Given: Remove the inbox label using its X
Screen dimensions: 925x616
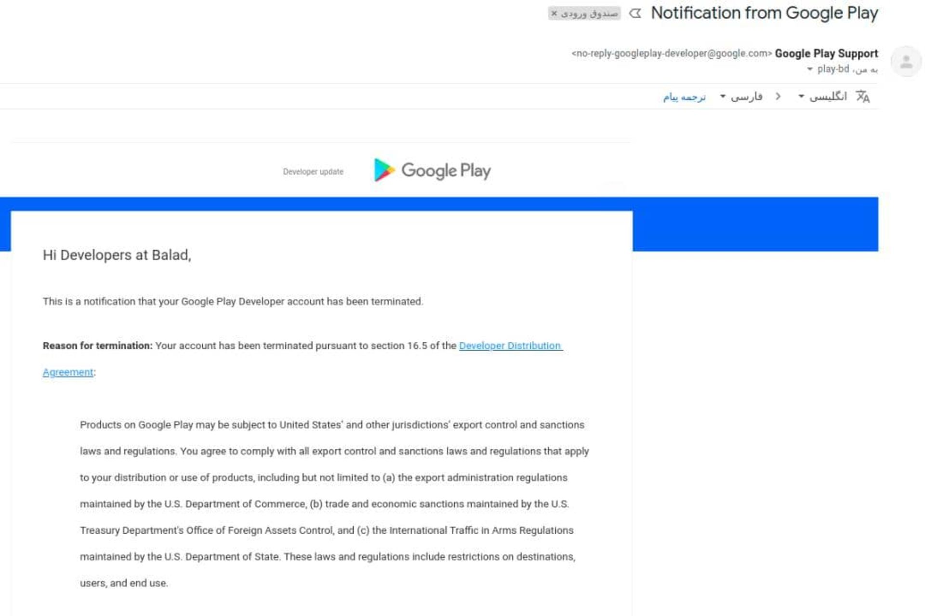Looking at the screenshot, I should 554,13.
